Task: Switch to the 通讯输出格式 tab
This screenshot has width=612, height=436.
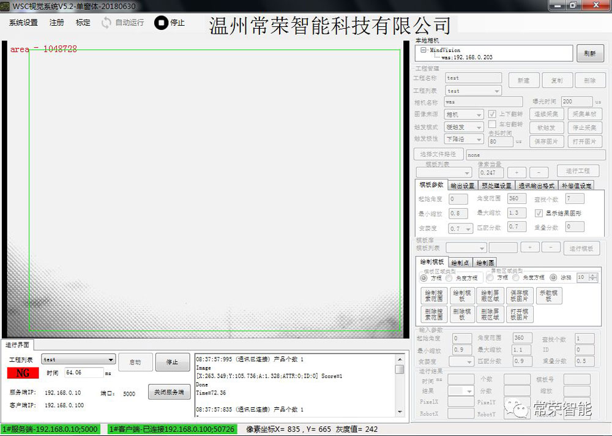Action: click(x=536, y=186)
